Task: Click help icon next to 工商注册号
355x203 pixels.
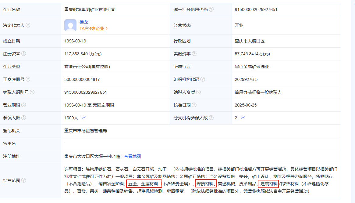Action: click(28, 79)
